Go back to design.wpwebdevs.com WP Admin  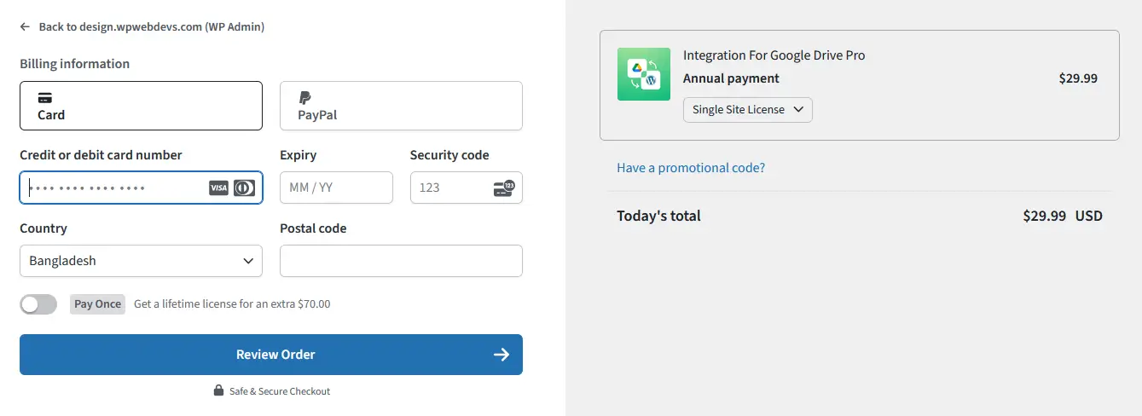point(151,27)
